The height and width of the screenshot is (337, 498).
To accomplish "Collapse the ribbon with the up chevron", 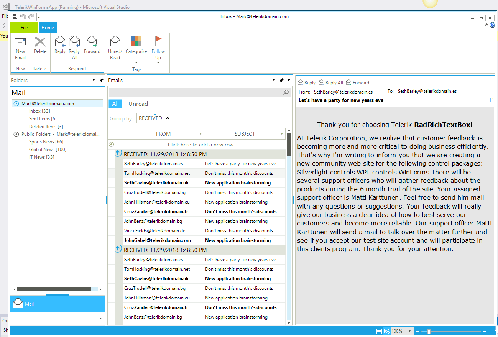I will [487, 25].
